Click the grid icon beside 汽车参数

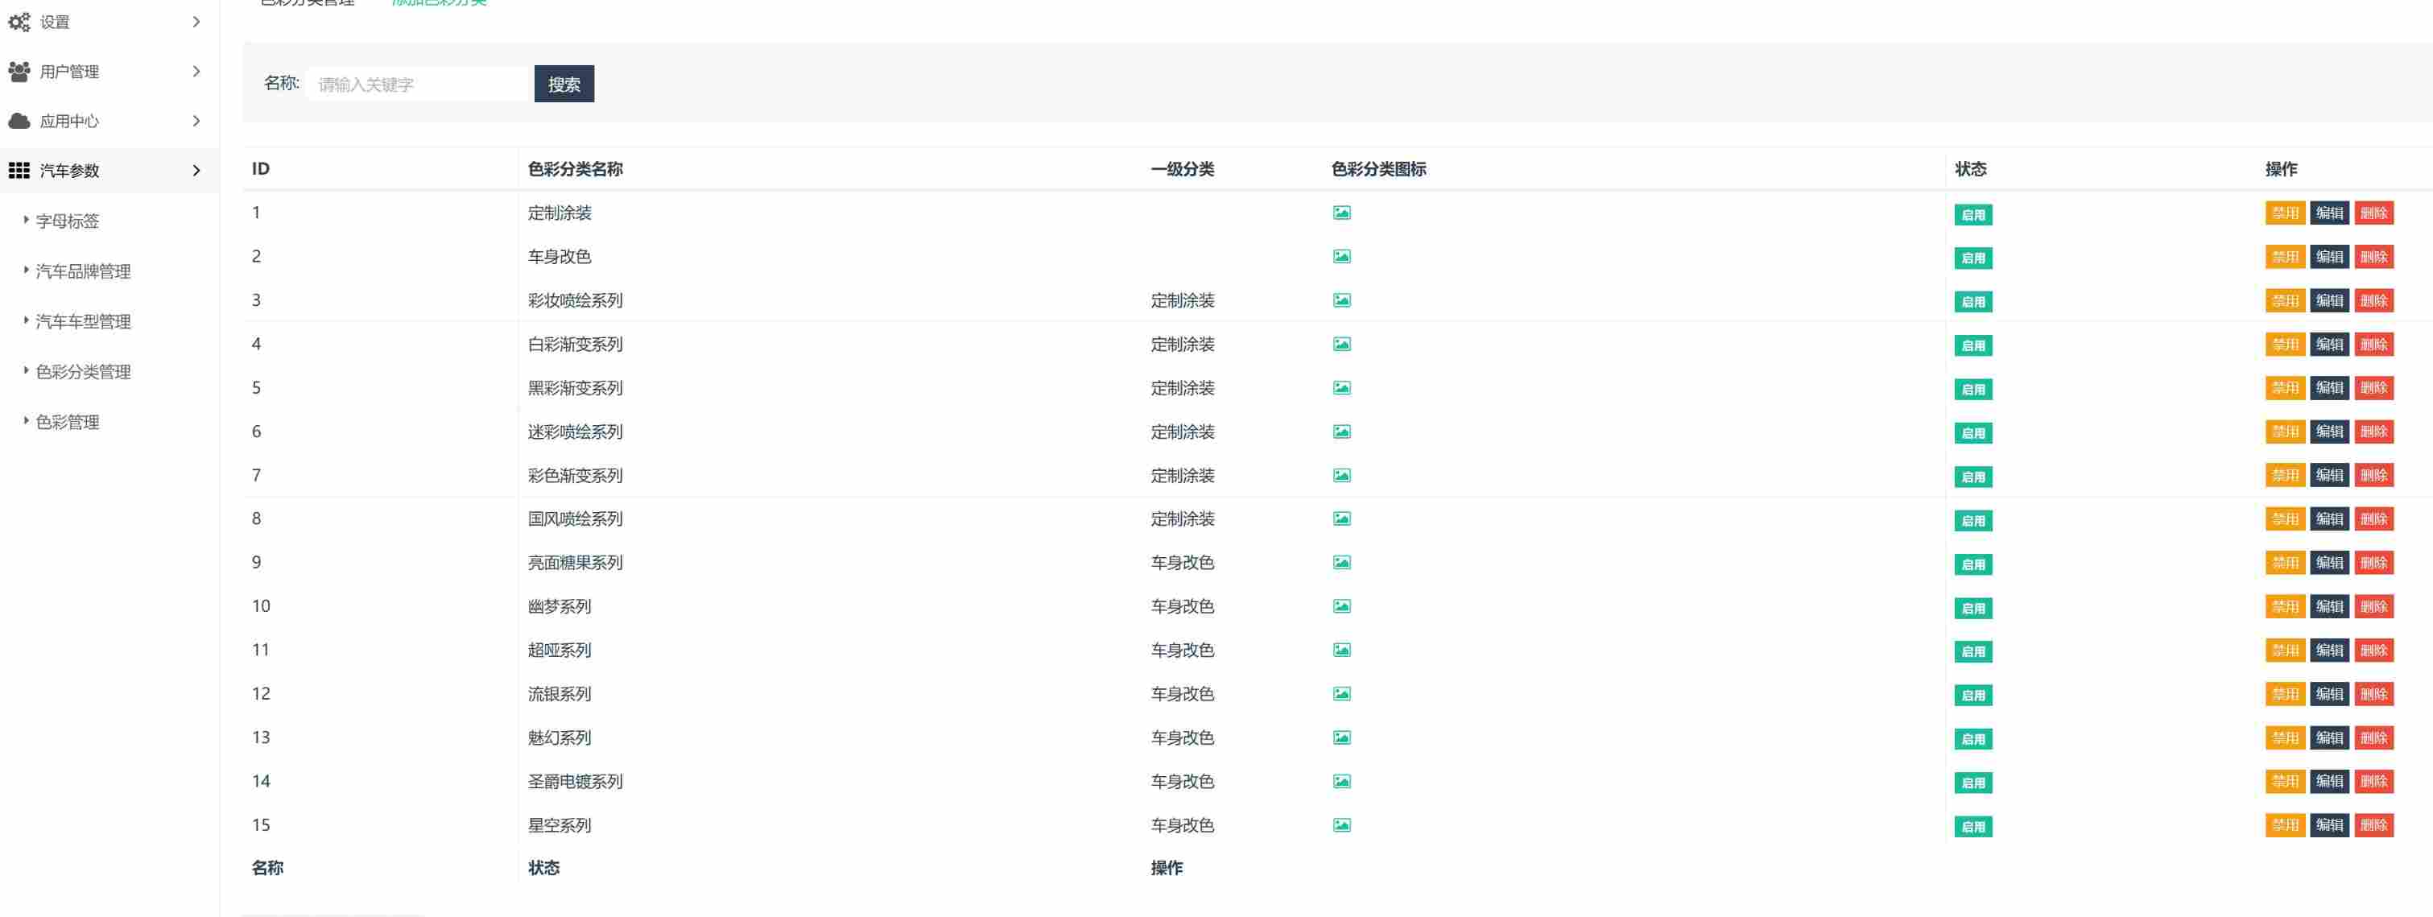(x=19, y=170)
